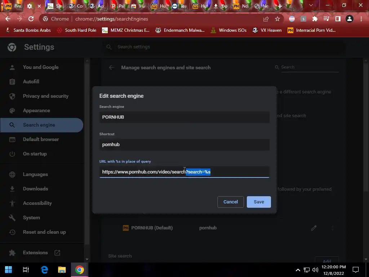
Task: Click the address bar URL
Action: click(112, 19)
